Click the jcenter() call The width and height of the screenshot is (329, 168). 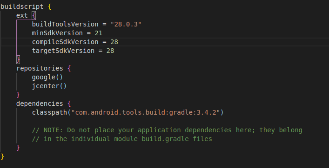coord(49,86)
